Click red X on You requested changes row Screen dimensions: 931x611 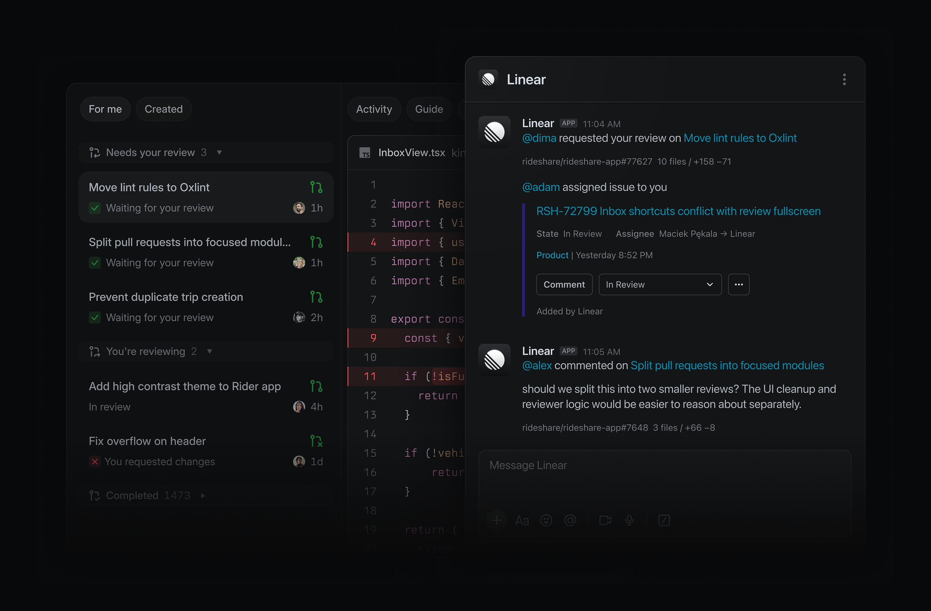(95, 461)
